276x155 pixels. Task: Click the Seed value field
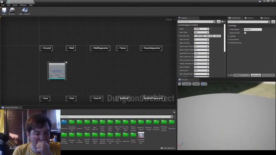(x=201, y=29)
